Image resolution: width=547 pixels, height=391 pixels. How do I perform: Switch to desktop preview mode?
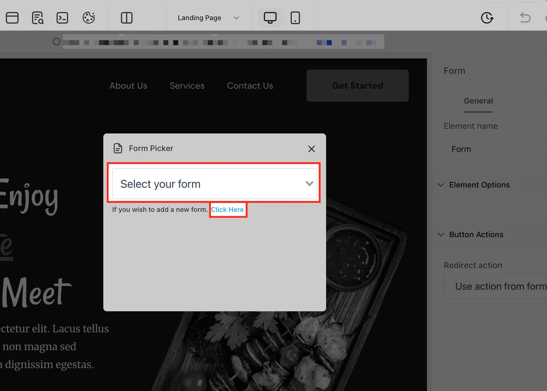click(270, 18)
